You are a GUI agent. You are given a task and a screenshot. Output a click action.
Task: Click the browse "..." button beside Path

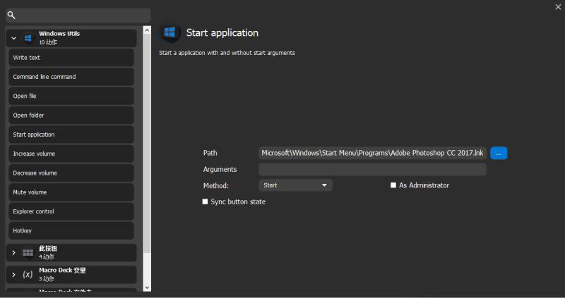(x=499, y=153)
